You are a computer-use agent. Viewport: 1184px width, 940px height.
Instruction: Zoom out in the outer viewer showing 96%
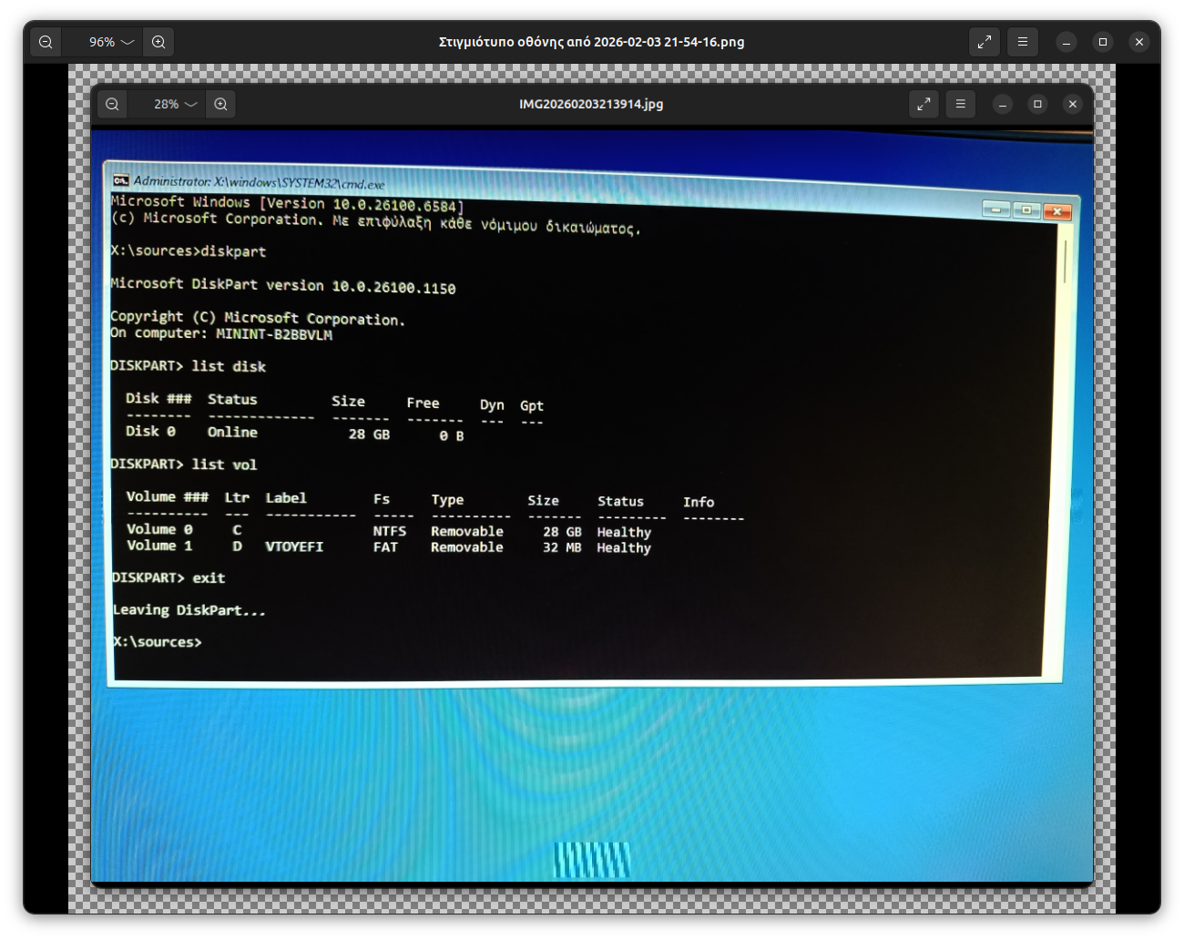click(x=46, y=42)
